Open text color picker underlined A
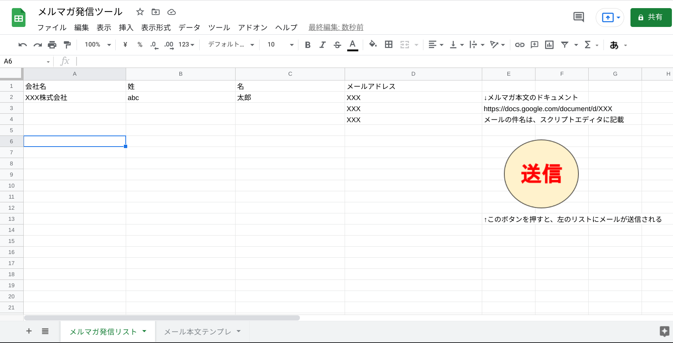This screenshot has height=343, width=673. point(353,45)
